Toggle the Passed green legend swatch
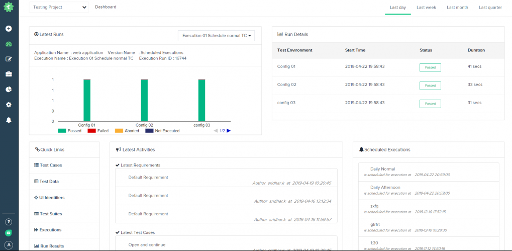This screenshot has height=251, width=512. click(x=62, y=131)
